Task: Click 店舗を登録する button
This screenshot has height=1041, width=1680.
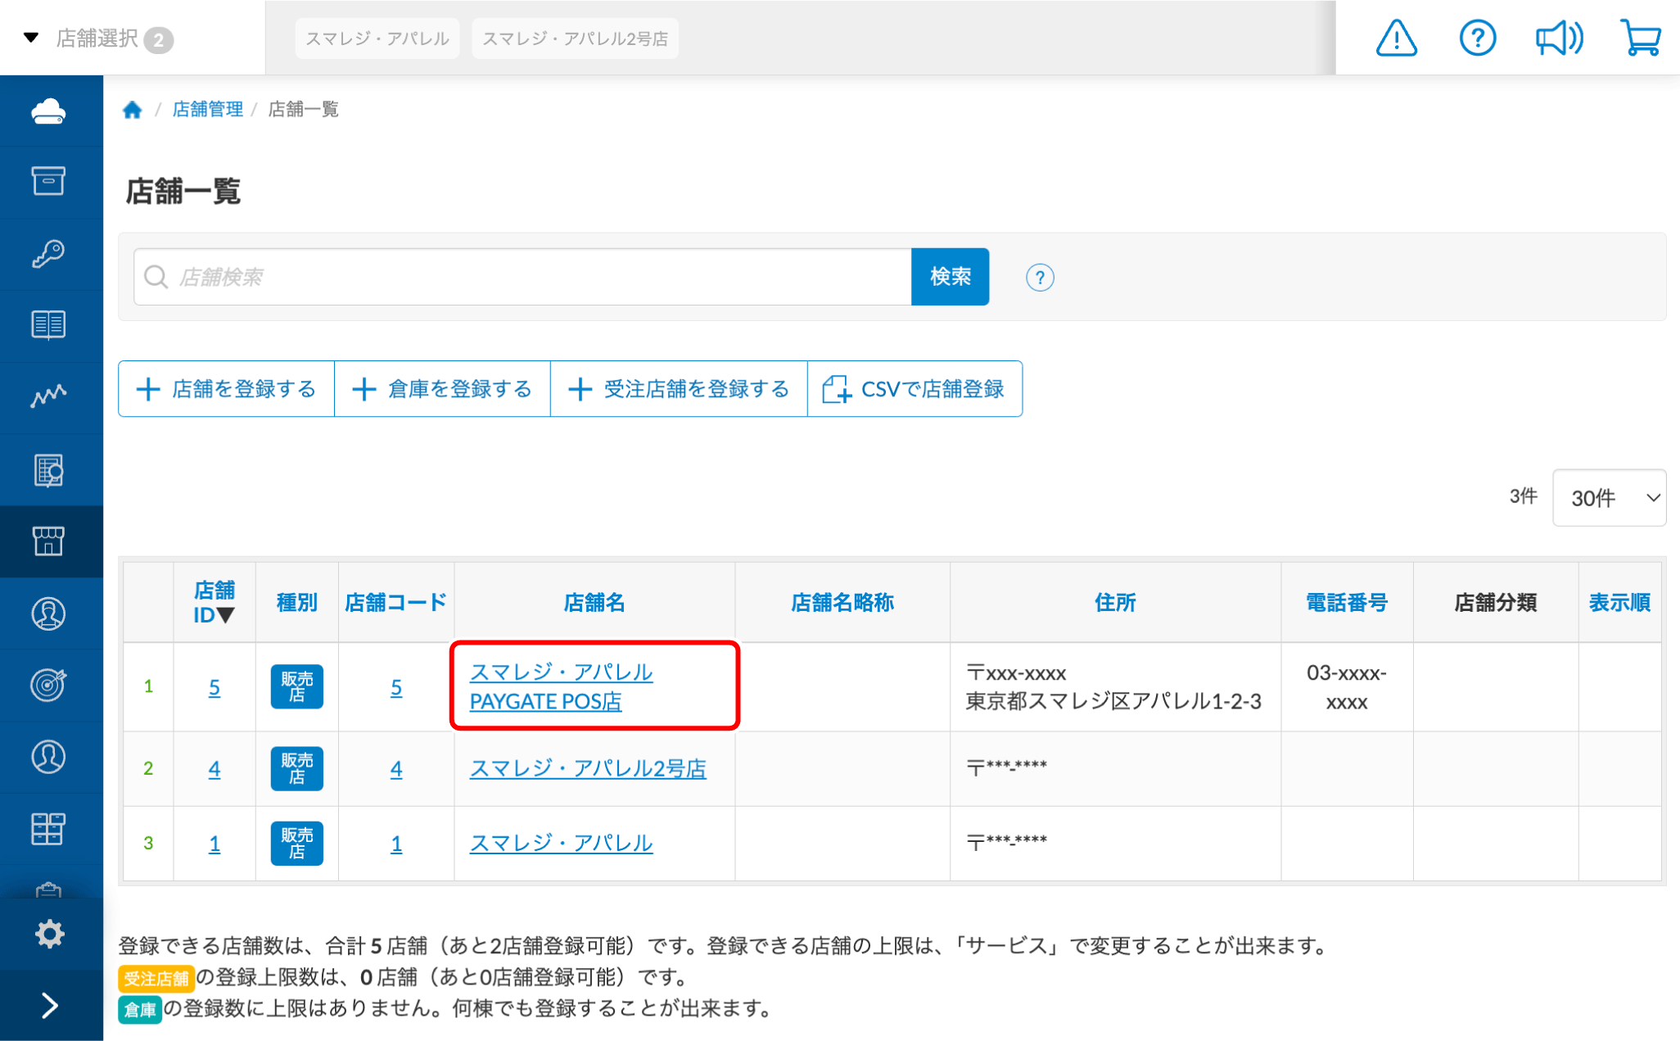Action: coord(227,389)
